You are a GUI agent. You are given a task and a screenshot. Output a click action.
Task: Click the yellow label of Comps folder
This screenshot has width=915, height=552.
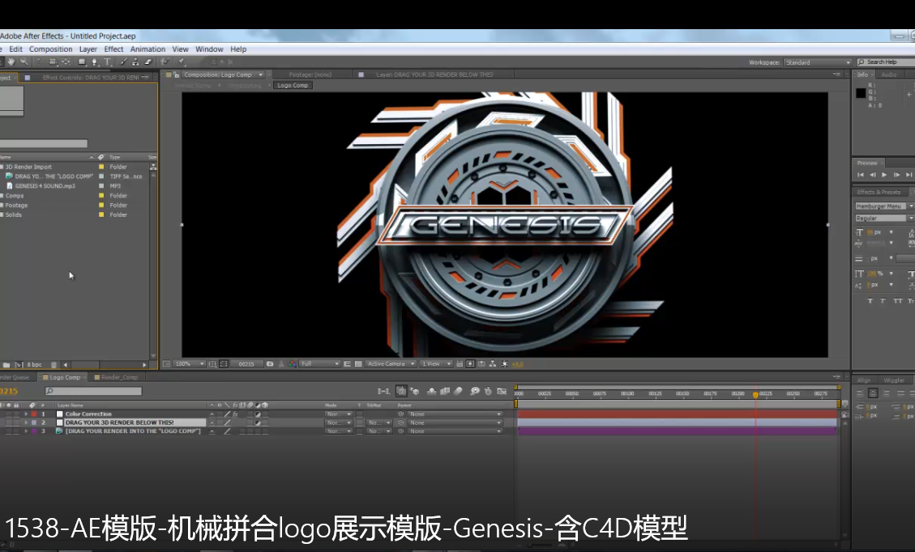(x=101, y=195)
